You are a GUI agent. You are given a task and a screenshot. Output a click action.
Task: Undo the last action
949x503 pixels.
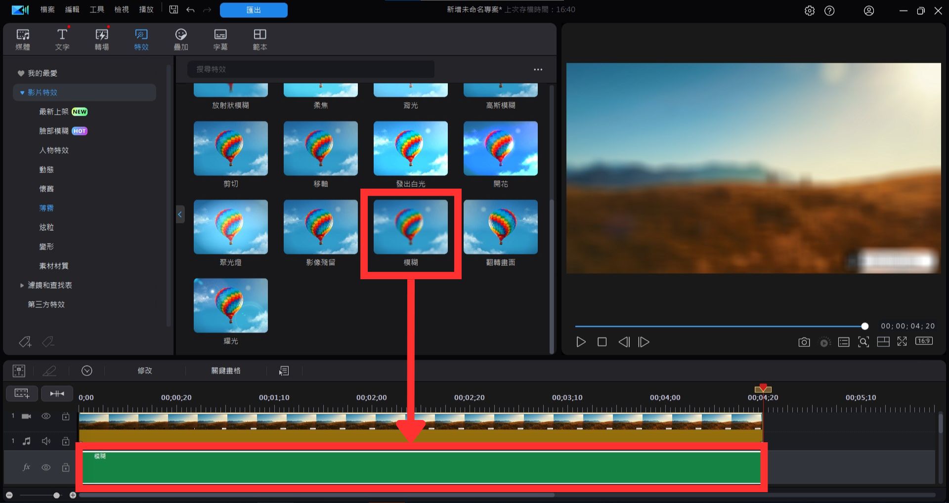coord(190,9)
